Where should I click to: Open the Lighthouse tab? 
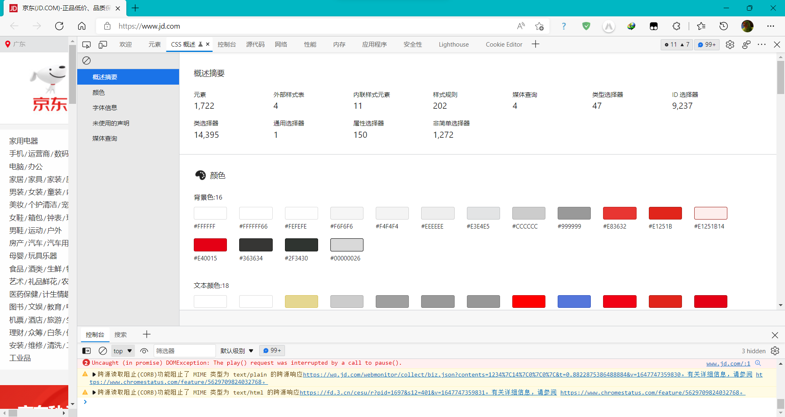point(454,45)
